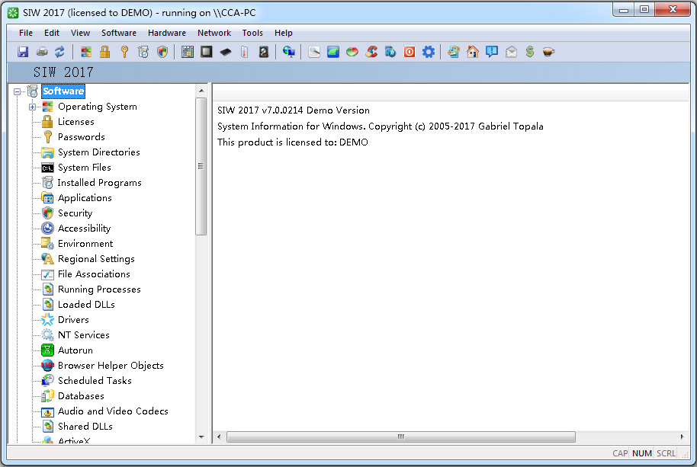Click the house Home page toolbar icon
697x467 pixels.
[x=473, y=52]
